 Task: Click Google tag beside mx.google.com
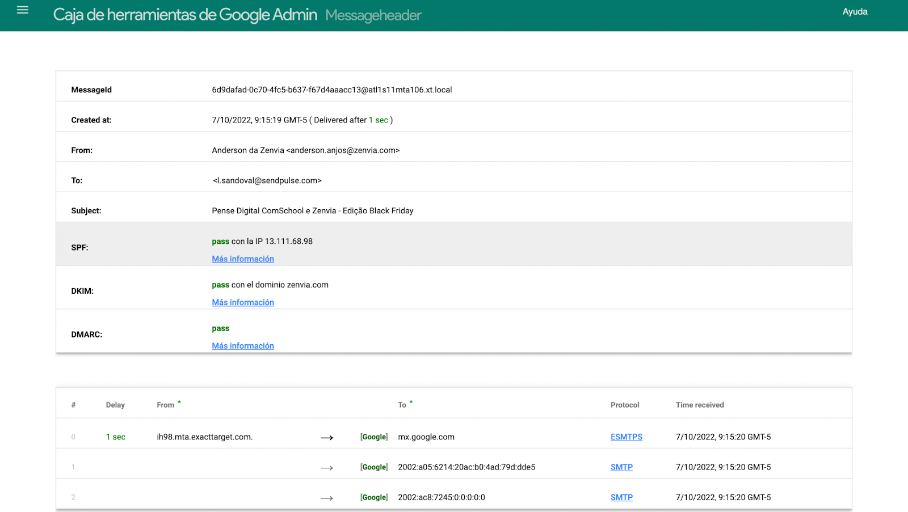pyautogui.click(x=374, y=437)
